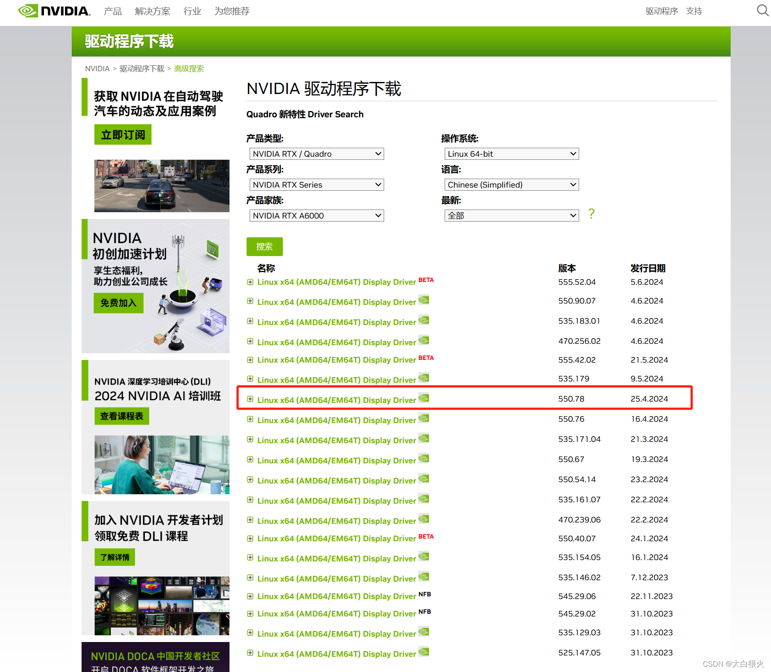Open the operating system dropdown (Linux 64-bit)
This screenshot has height=672, width=771.
(511, 154)
